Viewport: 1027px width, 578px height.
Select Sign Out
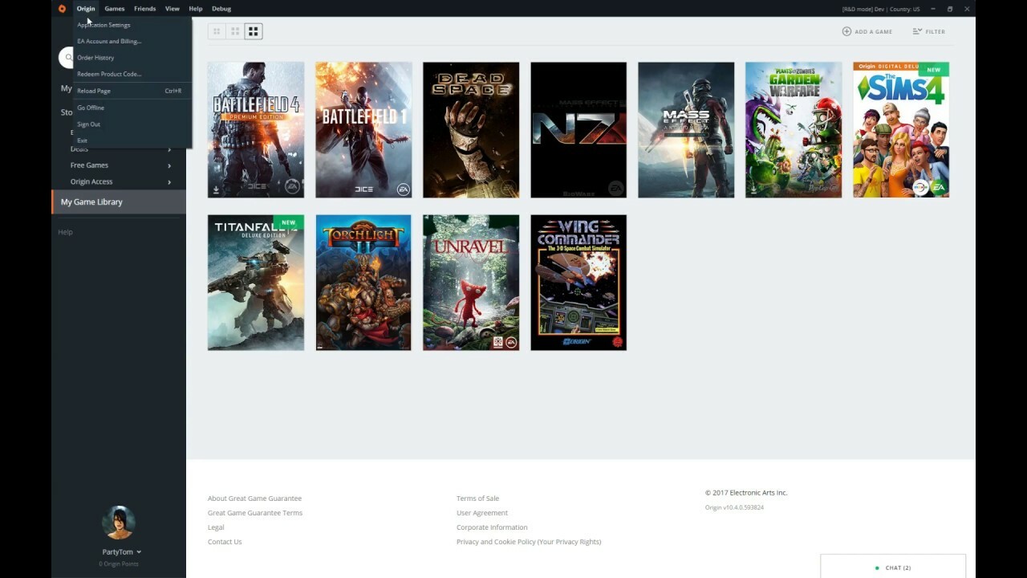(132, 124)
